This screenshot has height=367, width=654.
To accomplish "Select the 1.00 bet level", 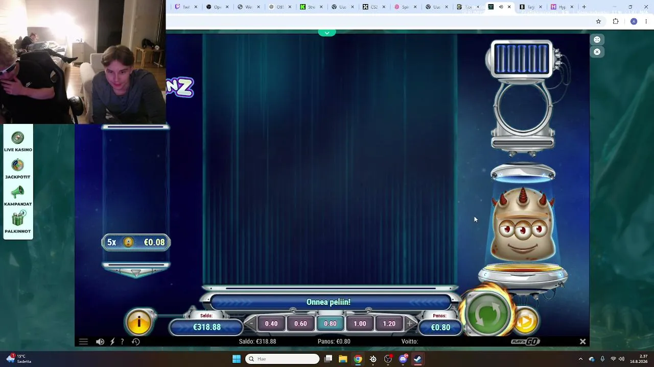I will pyautogui.click(x=360, y=324).
